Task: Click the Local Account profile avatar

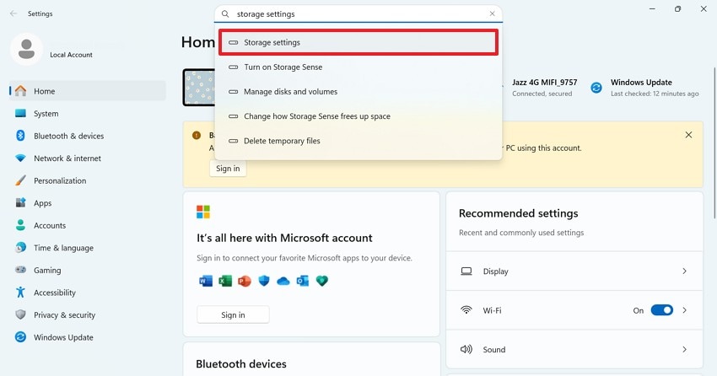Action: [26, 50]
